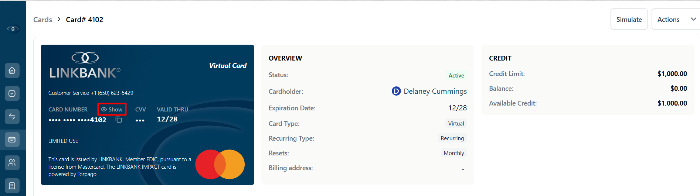Show the hidden card number
700x196 pixels.
[112, 109]
